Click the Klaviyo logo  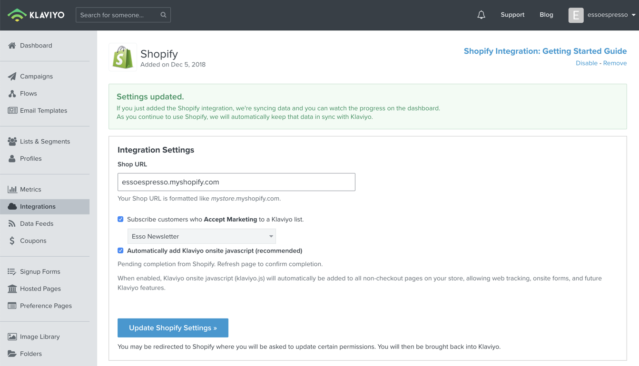pyautogui.click(x=36, y=15)
